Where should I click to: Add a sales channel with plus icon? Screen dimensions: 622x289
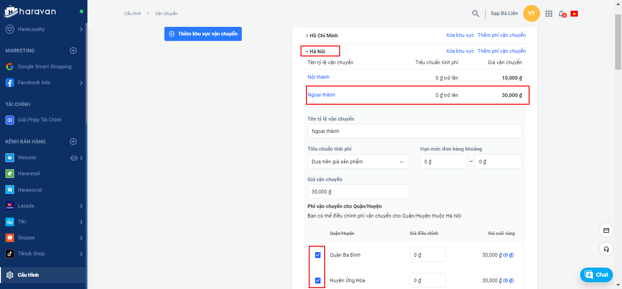click(x=73, y=142)
